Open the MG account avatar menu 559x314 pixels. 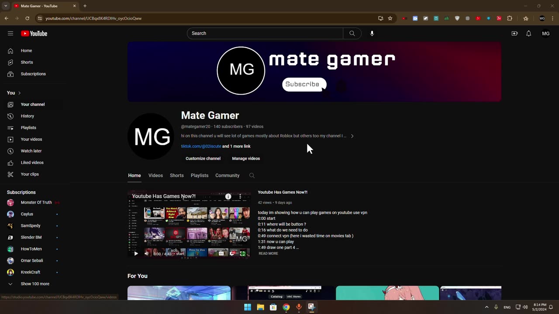546,34
